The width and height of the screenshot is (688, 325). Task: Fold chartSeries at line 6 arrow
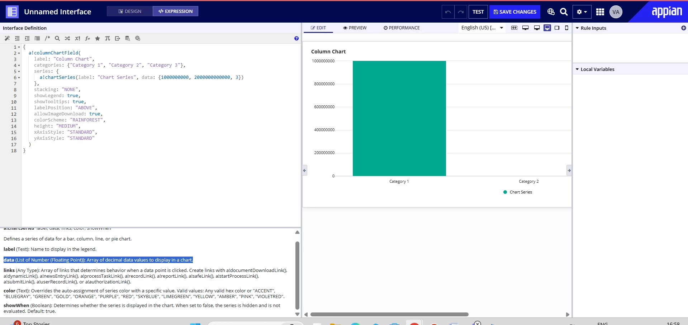19,78
